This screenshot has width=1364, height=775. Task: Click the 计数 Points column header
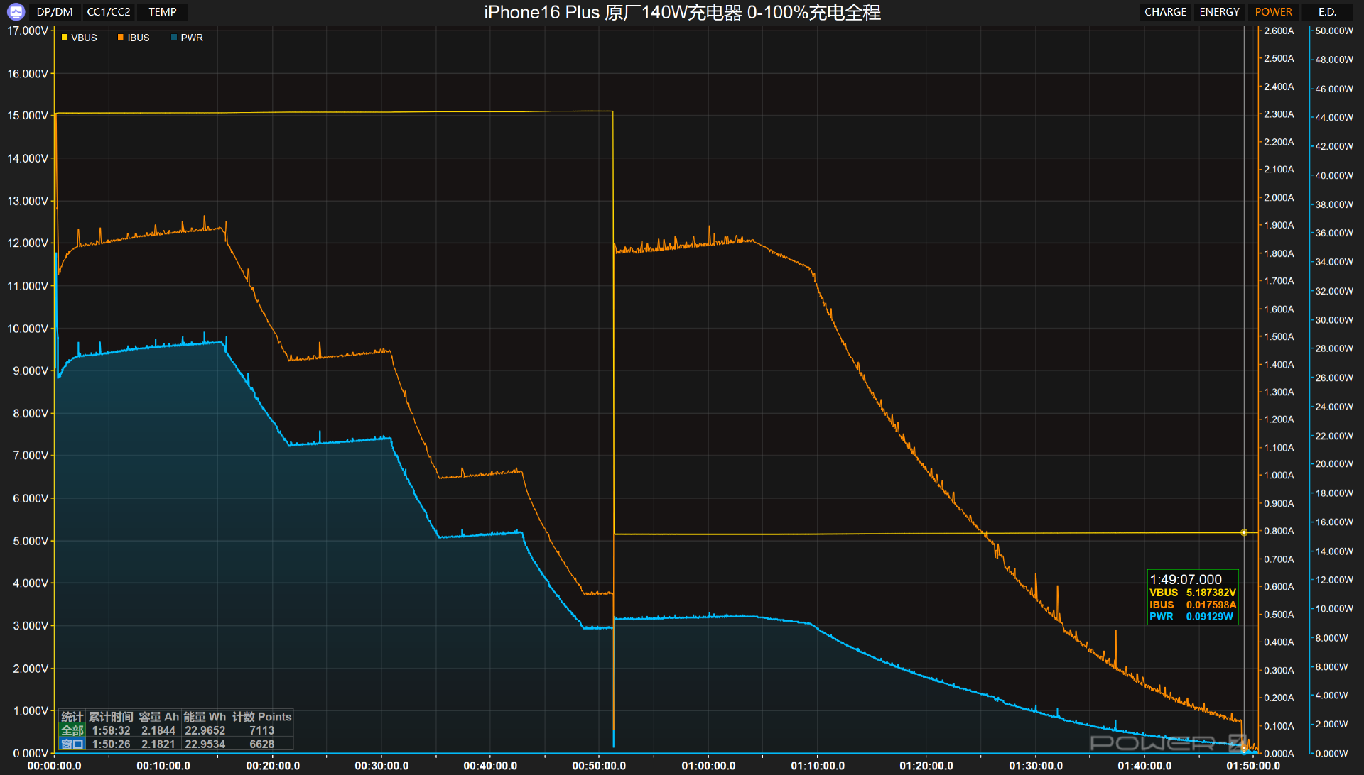pyautogui.click(x=262, y=717)
